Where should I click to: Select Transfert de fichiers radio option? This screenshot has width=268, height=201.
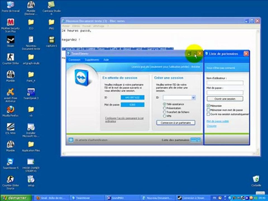pyautogui.click(x=164, y=112)
